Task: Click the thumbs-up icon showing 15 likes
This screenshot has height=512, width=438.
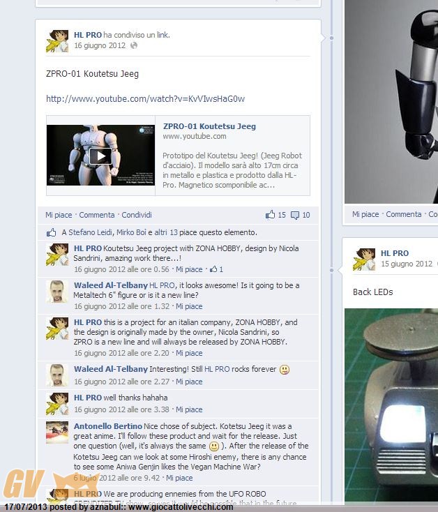Action: 270,215
